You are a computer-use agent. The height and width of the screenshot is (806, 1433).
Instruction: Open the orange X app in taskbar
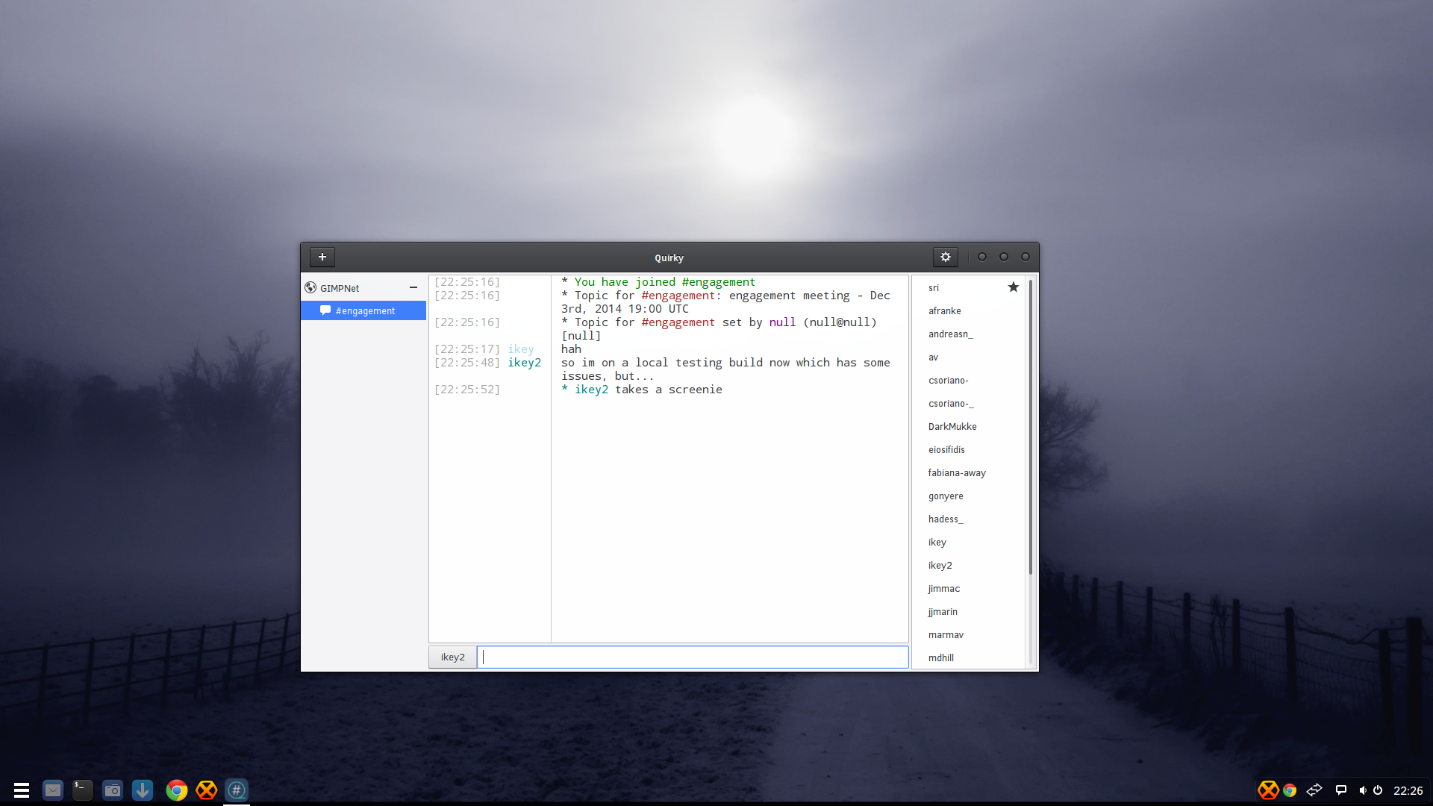(206, 790)
